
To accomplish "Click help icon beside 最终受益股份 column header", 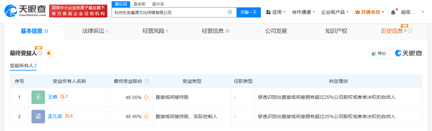I will (x=147, y=81).
